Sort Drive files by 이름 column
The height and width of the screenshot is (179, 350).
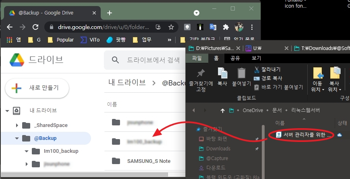pyautogui.click(x=112, y=104)
